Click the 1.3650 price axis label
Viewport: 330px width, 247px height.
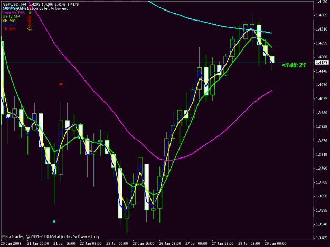(322, 196)
